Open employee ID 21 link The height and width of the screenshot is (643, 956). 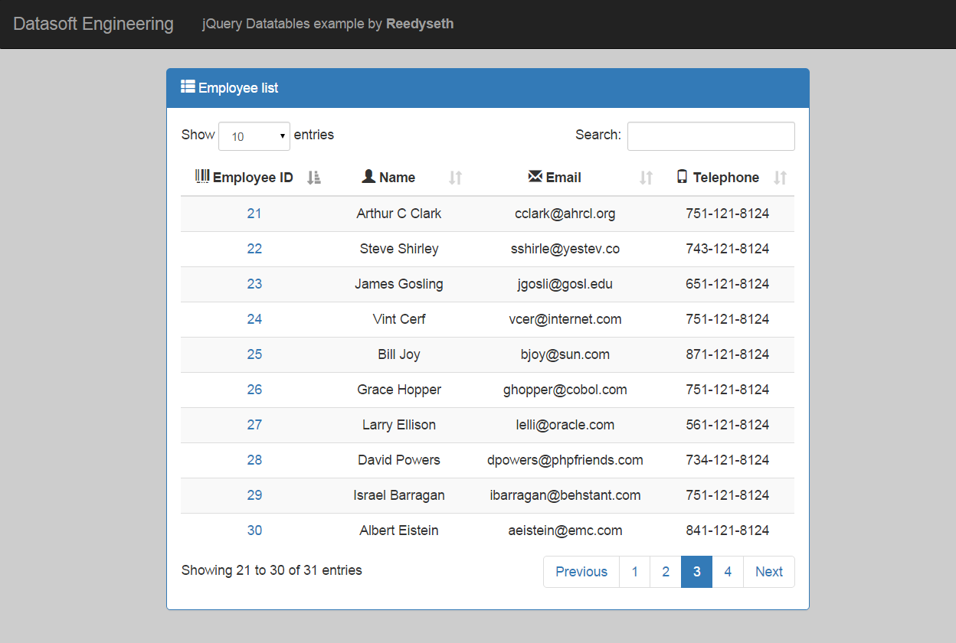coord(254,214)
